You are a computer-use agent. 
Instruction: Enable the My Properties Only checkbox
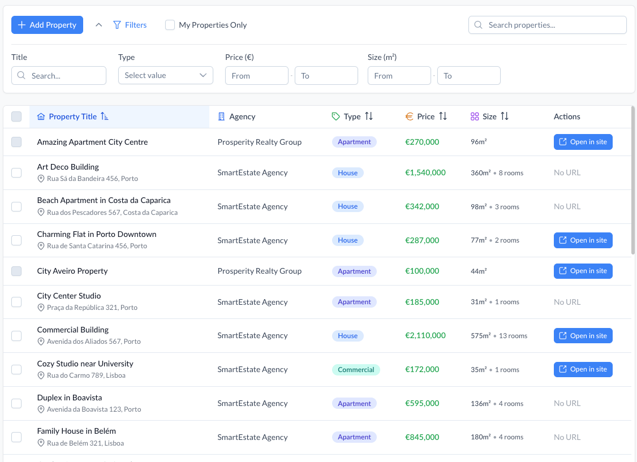point(170,25)
